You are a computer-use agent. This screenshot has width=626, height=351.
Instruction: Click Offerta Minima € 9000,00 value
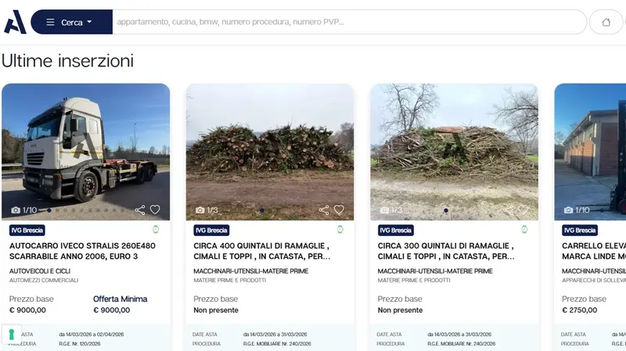[x=111, y=310]
